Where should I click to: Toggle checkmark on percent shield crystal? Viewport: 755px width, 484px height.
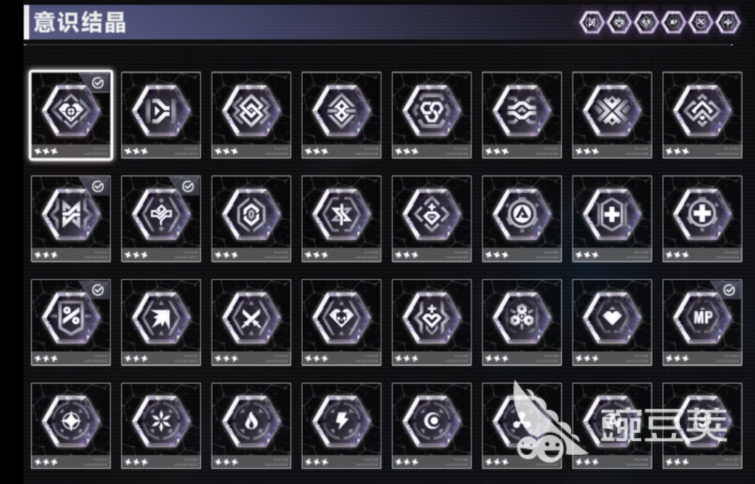98,290
